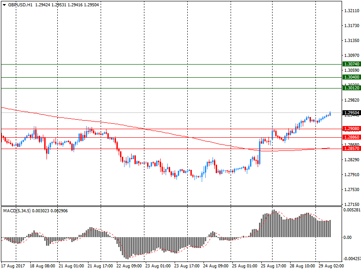Click the 1.31350 price scale value
Image resolution: width=361 pixels, height=271 pixels.
click(x=352, y=41)
